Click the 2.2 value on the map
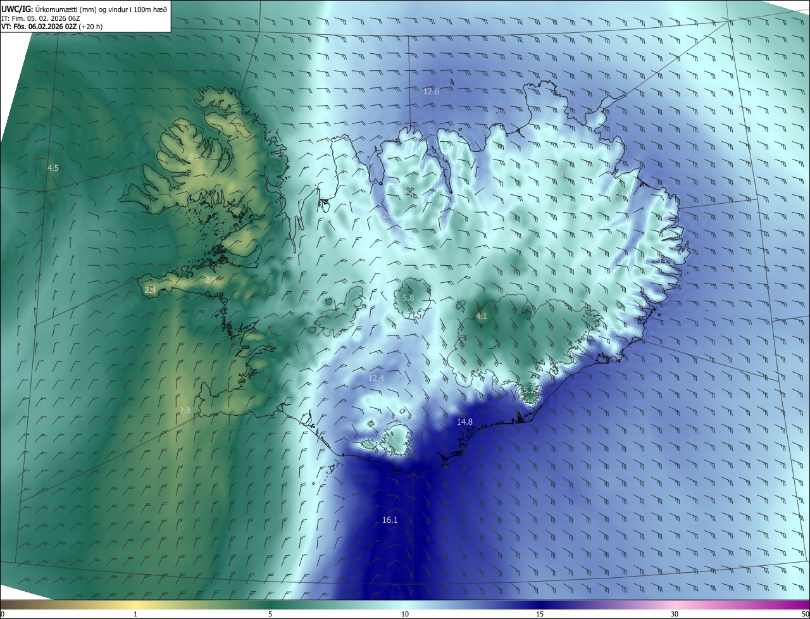 point(194,157)
